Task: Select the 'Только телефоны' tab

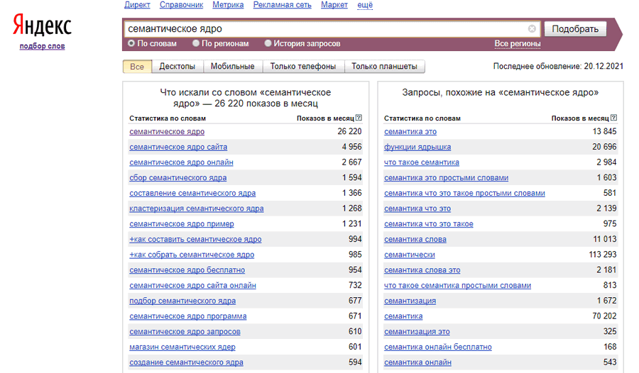Action: [x=303, y=67]
